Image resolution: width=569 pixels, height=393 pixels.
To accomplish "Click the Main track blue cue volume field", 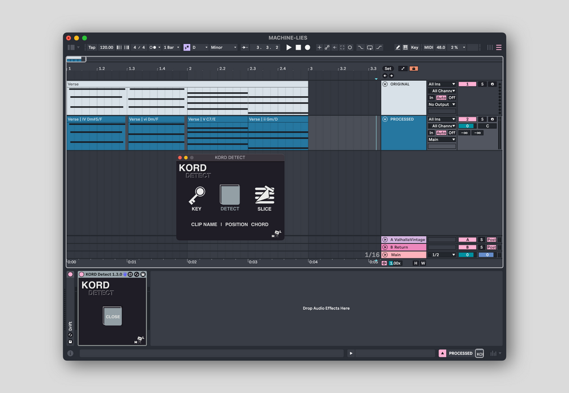I will (x=487, y=255).
